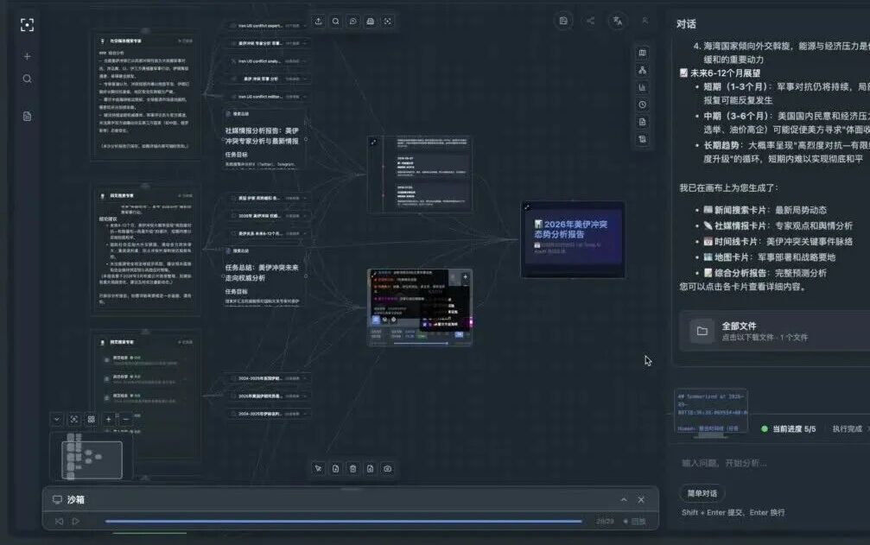The image size is (870, 545).
Task: Expand the timeline card on canvas
Action: pos(373,143)
